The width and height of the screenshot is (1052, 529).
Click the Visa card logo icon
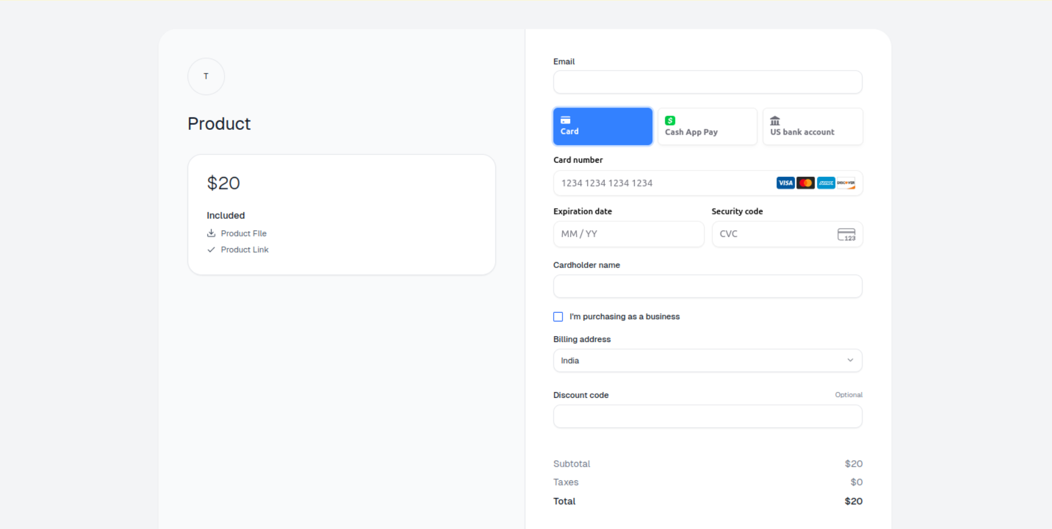pyautogui.click(x=785, y=183)
